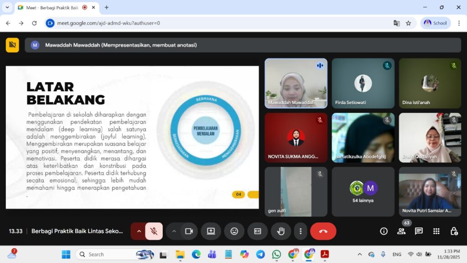The width and height of the screenshot is (467, 263).
Task: Open WhatsApp from the Windows taskbar
Action: coord(276,254)
